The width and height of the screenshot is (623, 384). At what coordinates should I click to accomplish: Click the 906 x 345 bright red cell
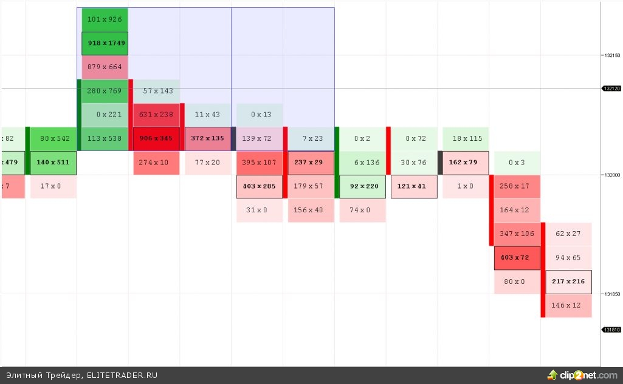tap(156, 138)
